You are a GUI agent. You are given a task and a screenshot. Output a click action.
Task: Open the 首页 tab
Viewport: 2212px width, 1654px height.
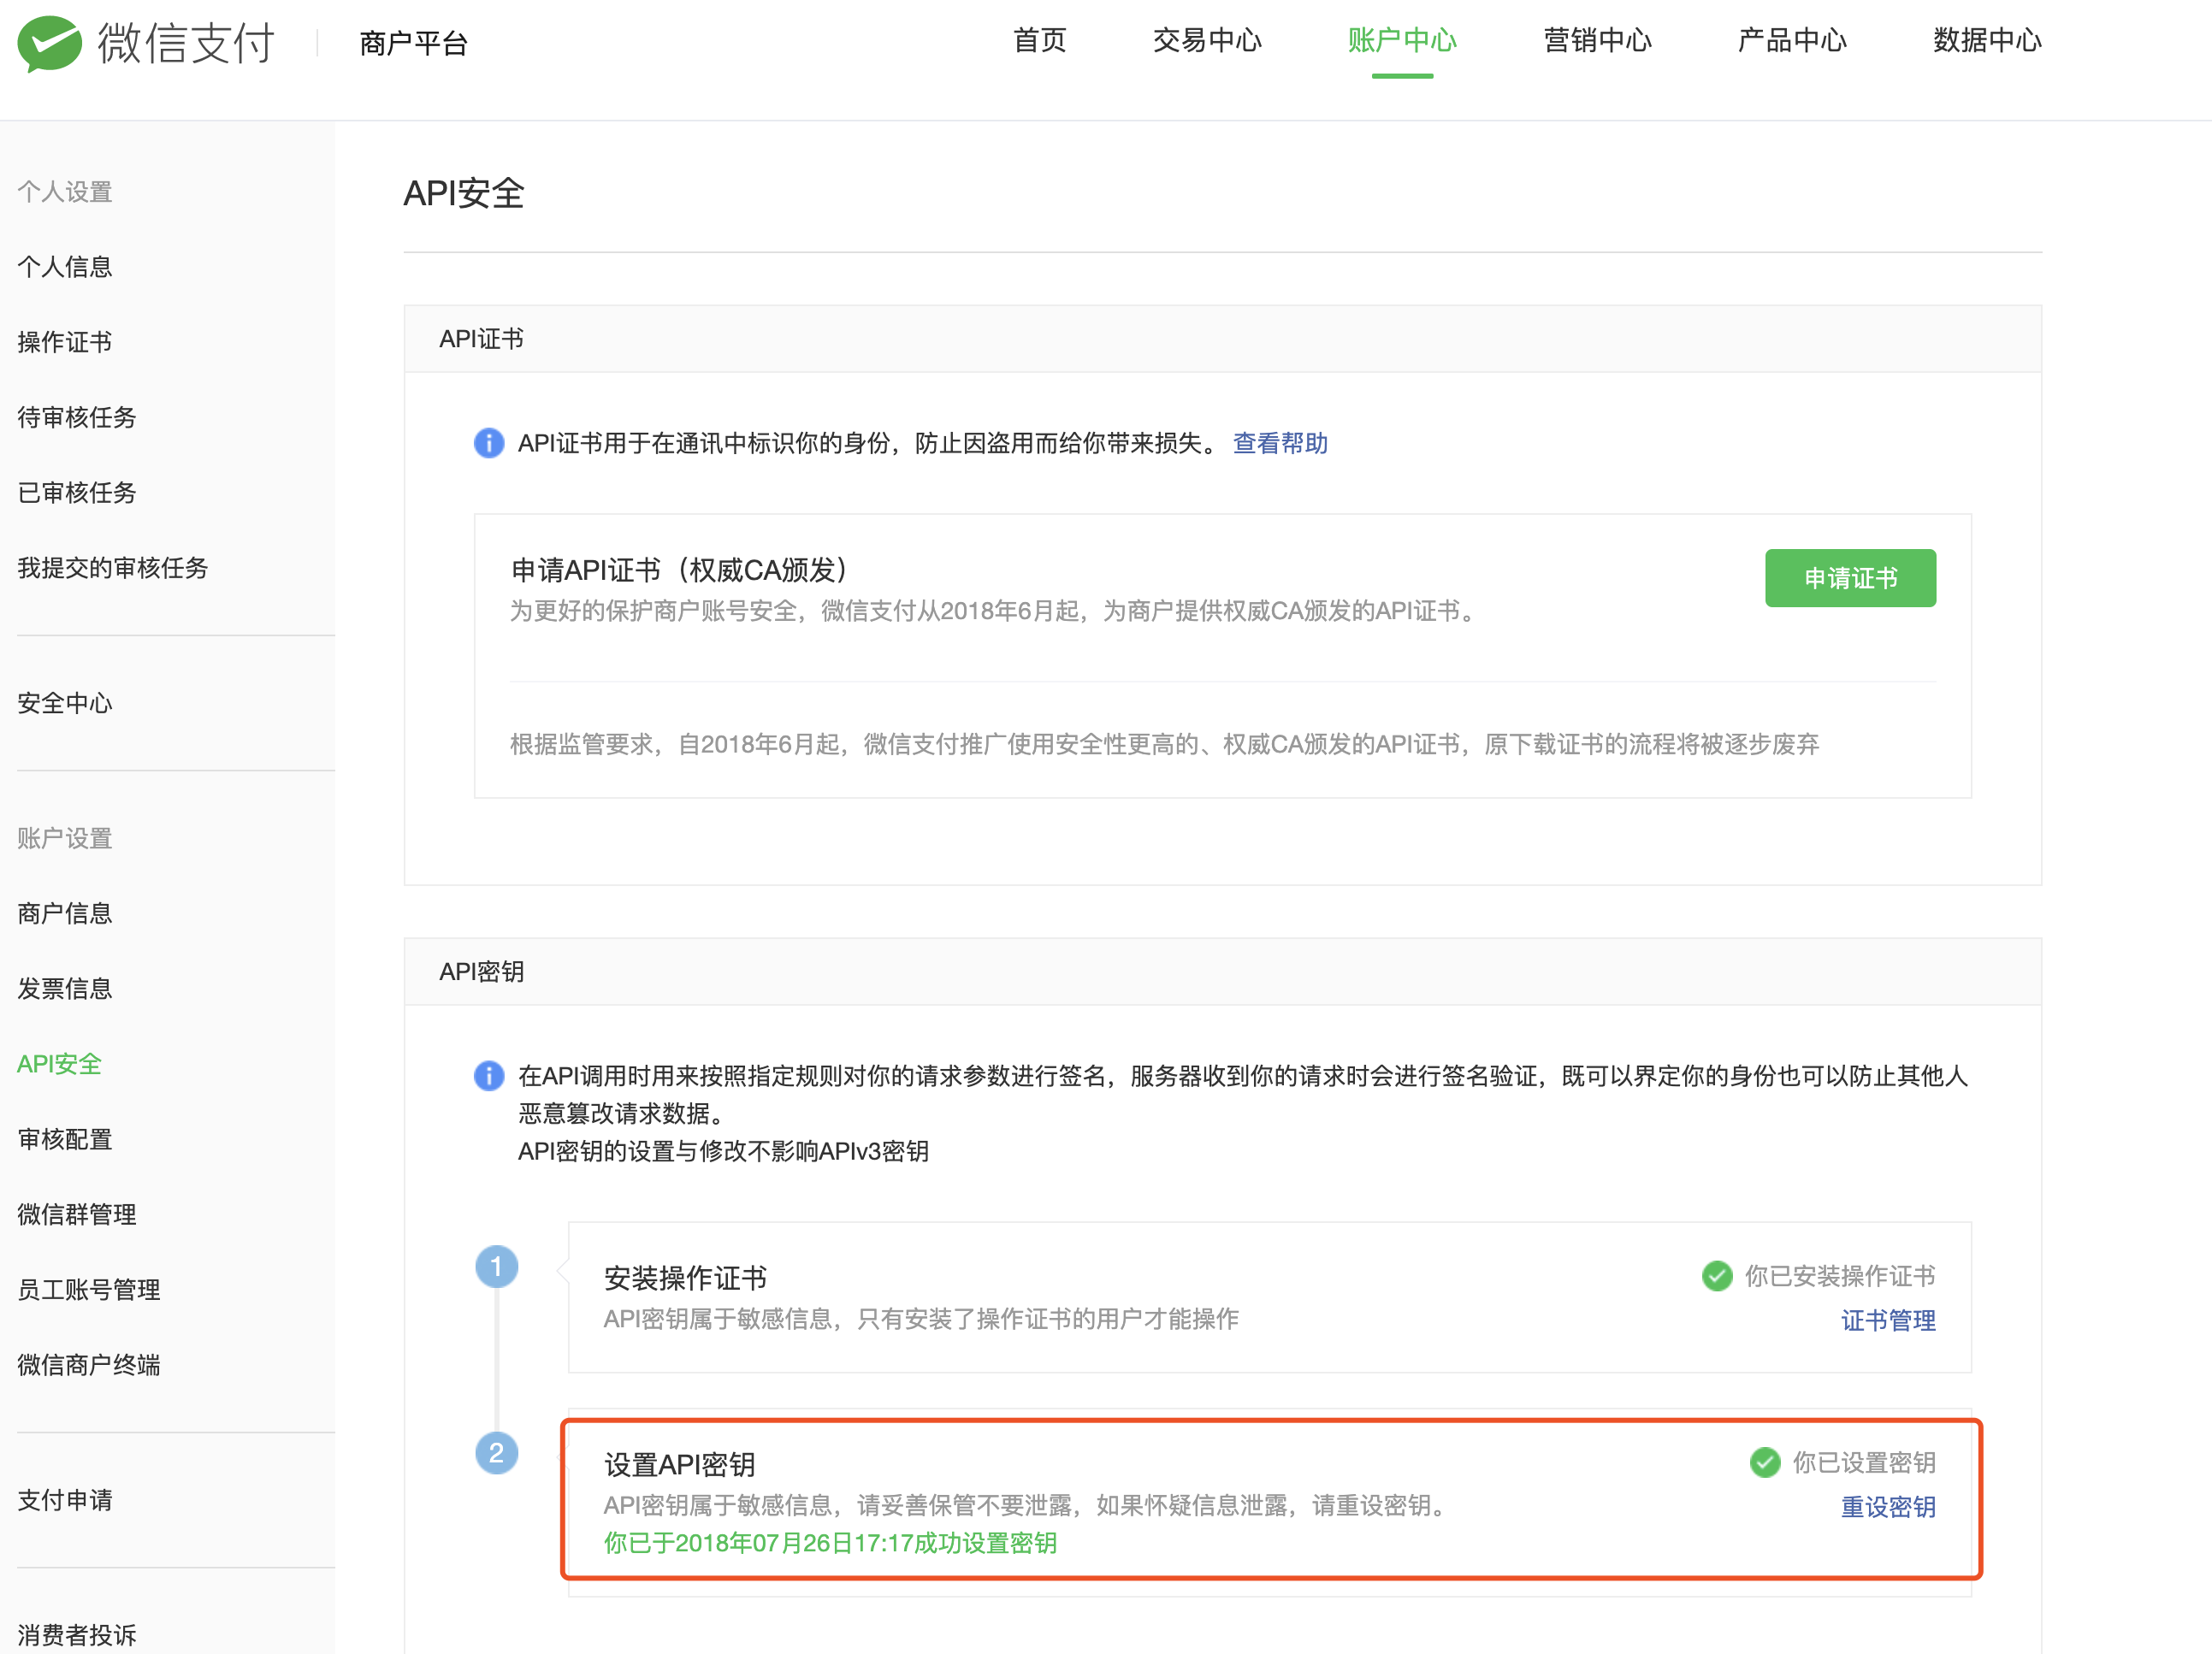click(1040, 41)
